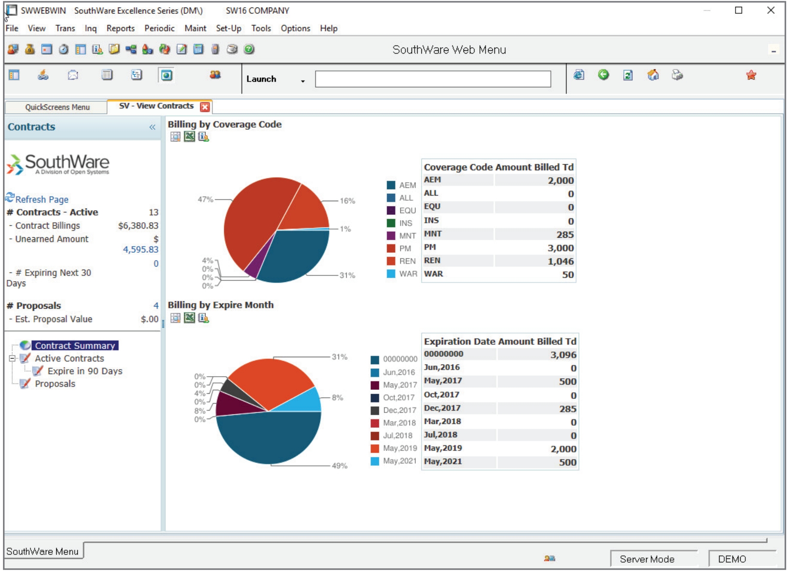Export Billing by Coverage Code to Excel
This screenshot has height=573, width=787.
pyautogui.click(x=189, y=137)
